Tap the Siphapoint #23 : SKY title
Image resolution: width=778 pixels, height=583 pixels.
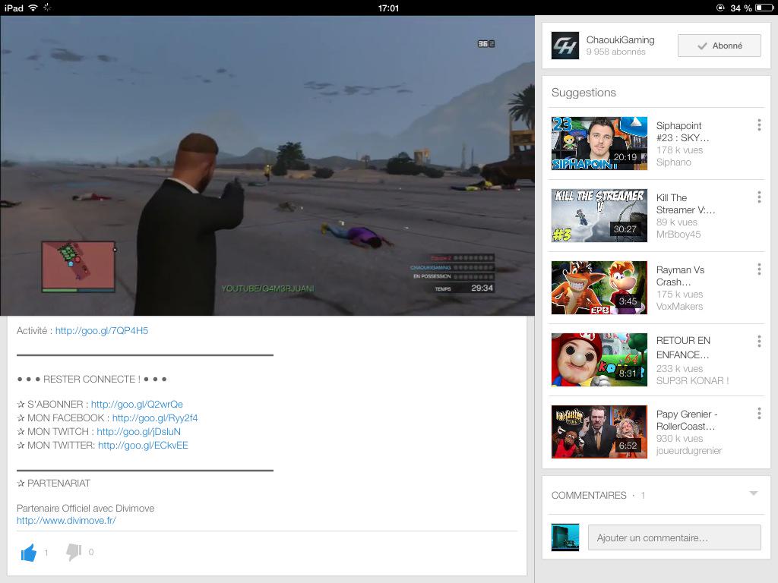682,132
